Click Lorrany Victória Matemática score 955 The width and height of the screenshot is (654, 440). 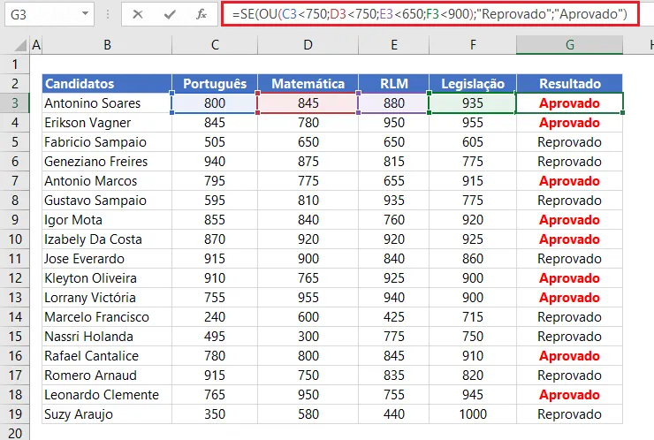(x=308, y=298)
